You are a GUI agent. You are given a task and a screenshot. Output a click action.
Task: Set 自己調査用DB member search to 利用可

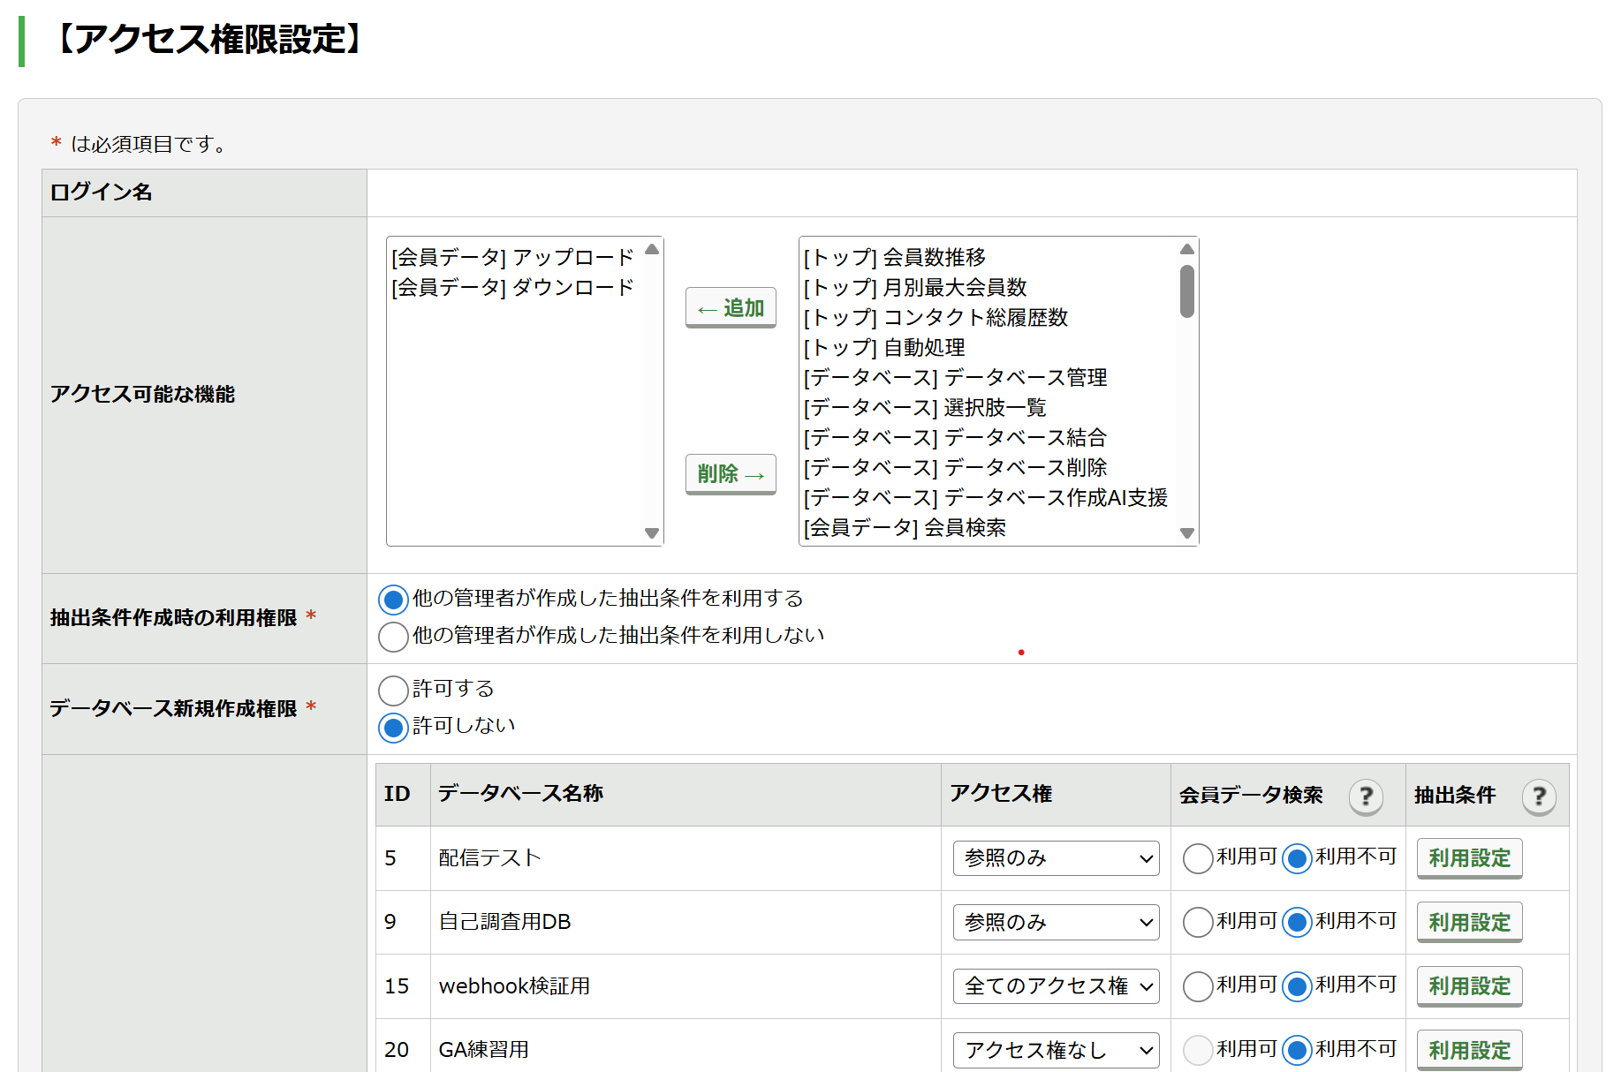(1198, 922)
